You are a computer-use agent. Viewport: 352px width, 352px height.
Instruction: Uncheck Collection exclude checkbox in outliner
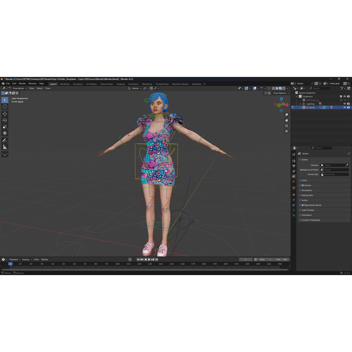341,96
